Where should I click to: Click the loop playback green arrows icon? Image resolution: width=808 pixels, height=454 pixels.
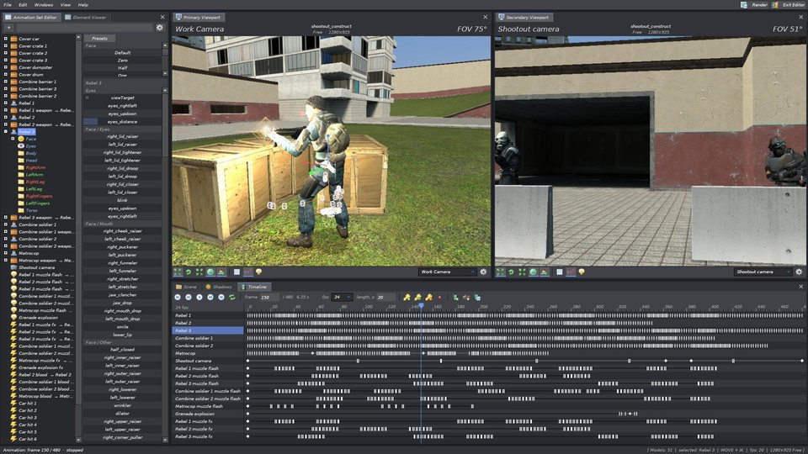tap(232, 298)
